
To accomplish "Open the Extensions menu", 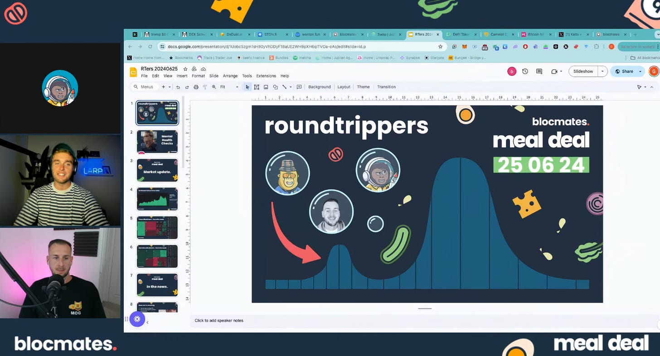I will [x=266, y=76].
